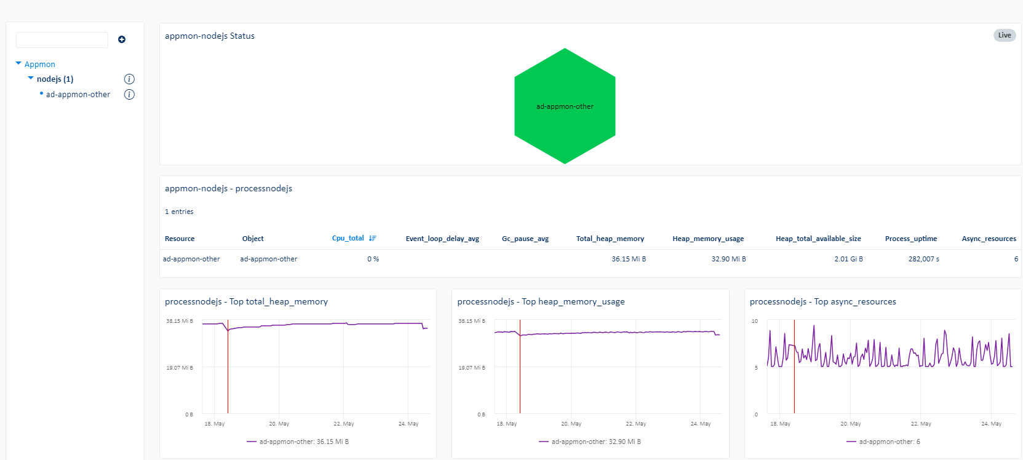Open info icon for nodejs (1)
The image size is (1023, 460).
pos(129,79)
